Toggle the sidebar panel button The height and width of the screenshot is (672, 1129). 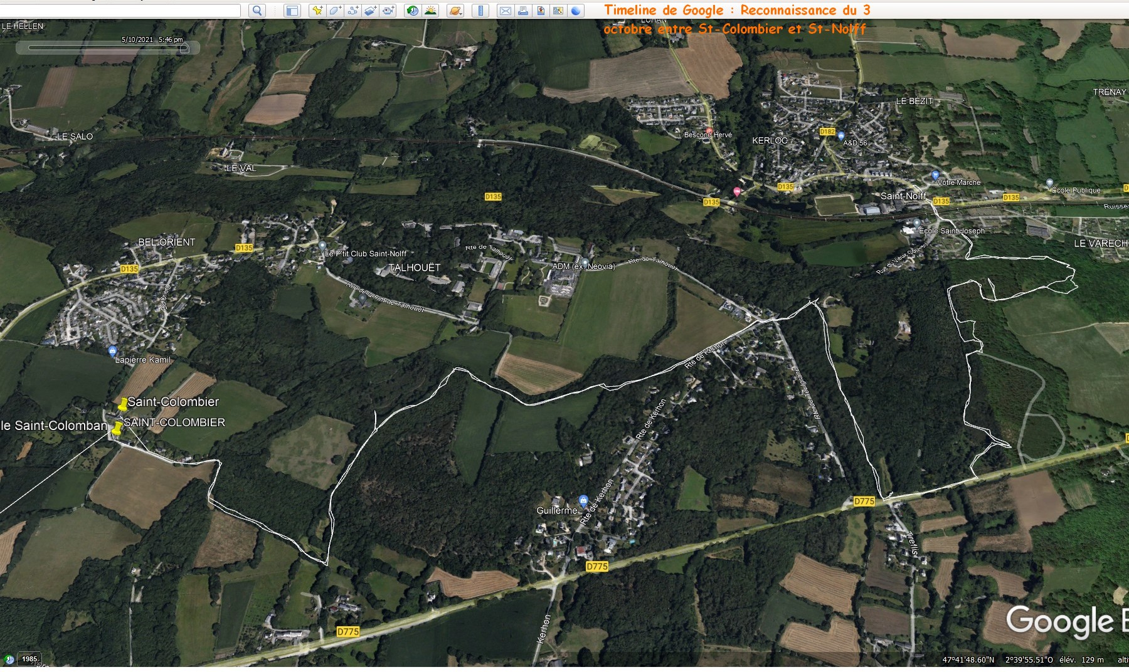click(x=292, y=10)
